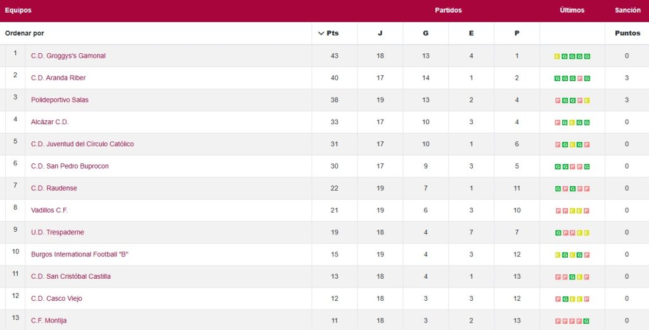Click the yellow E badge in Groggys's Gamonal row
This screenshot has height=330, width=649.
[557, 56]
